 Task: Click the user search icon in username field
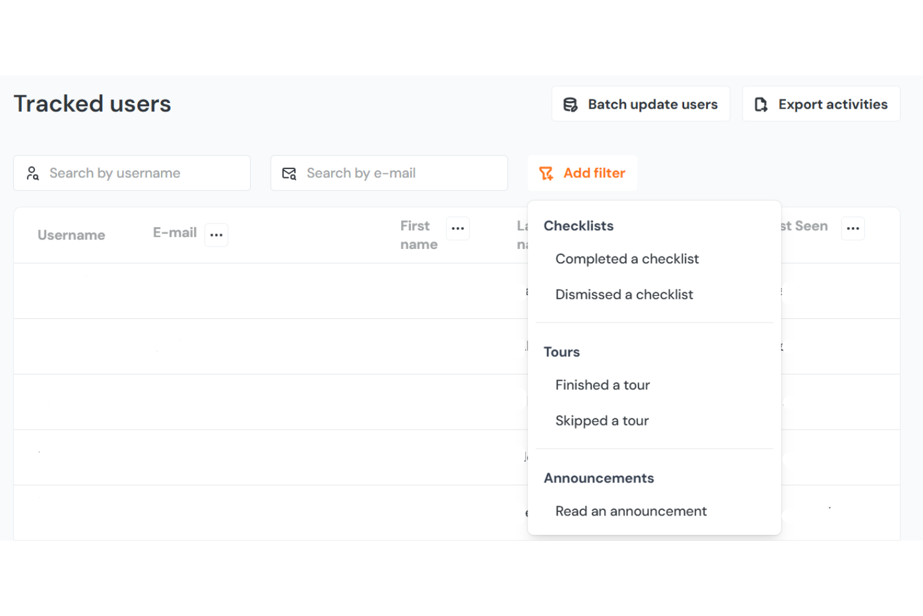coord(33,173)
